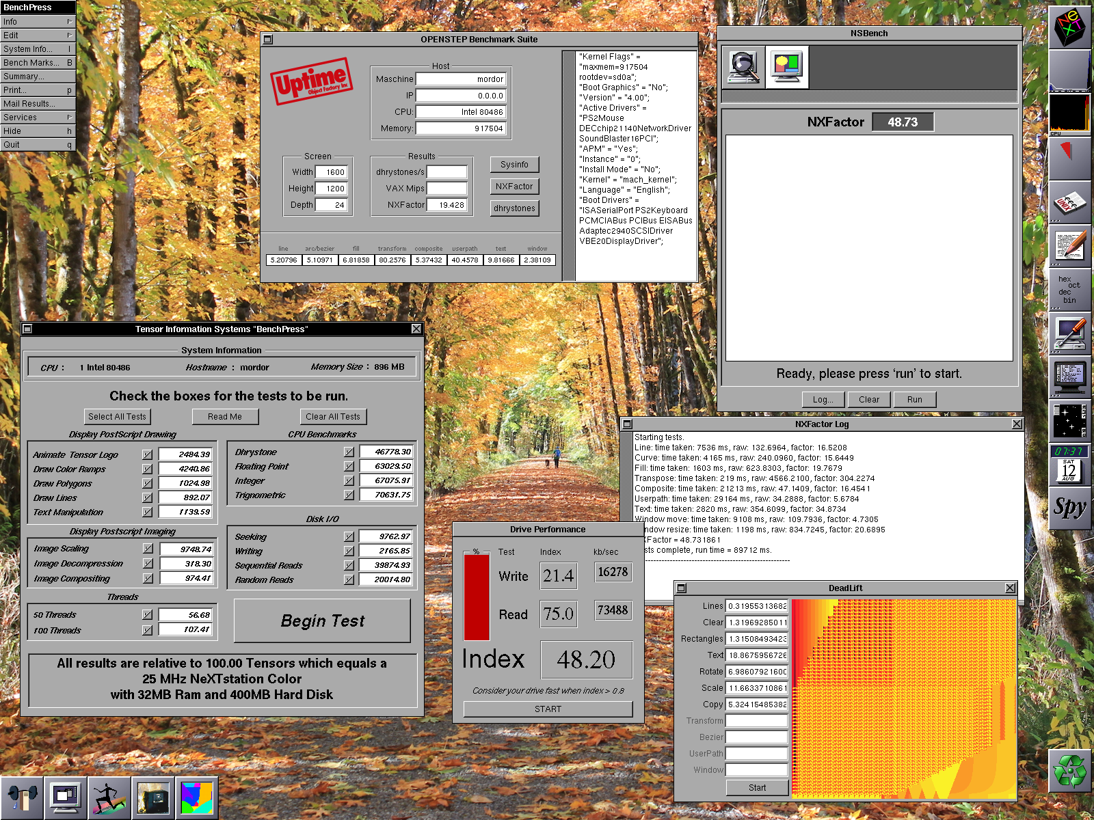Click the kernel flags text scrollbar
This screenshot has width=1094, height=820.
pyautogui.click(x=568, y=165)
